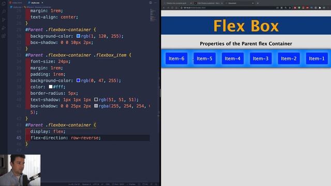331x186 pixels.
Task: Close the Document browser tab
Action: click(x=253, y=3)
